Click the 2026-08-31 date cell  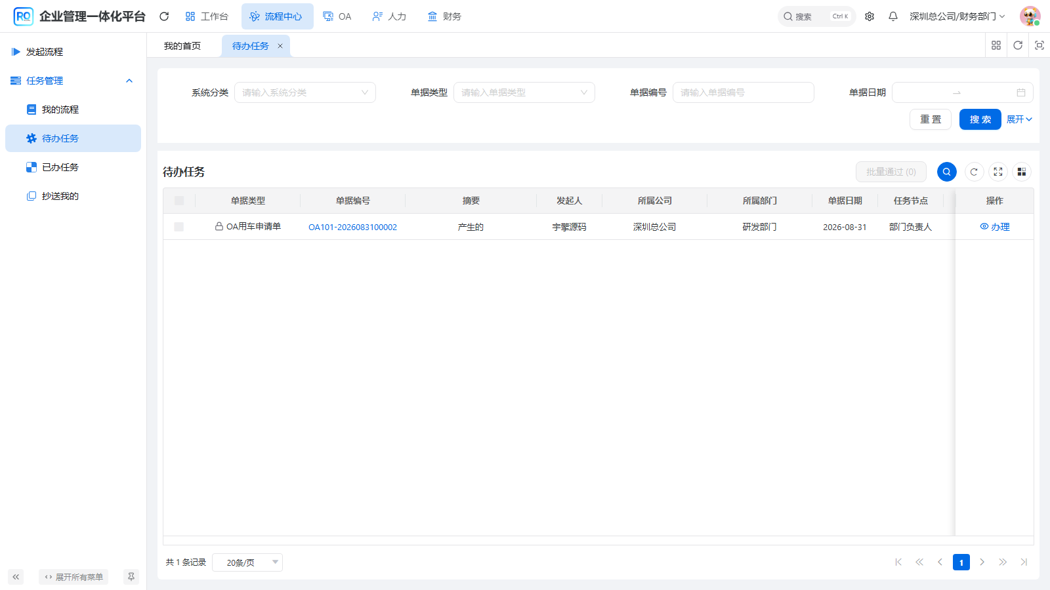pyautogui.click(x=845, y=227)
